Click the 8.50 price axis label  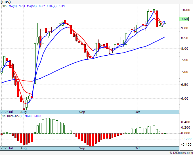(x=185, y=38)
